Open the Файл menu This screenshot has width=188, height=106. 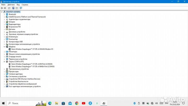pos(3,5)
